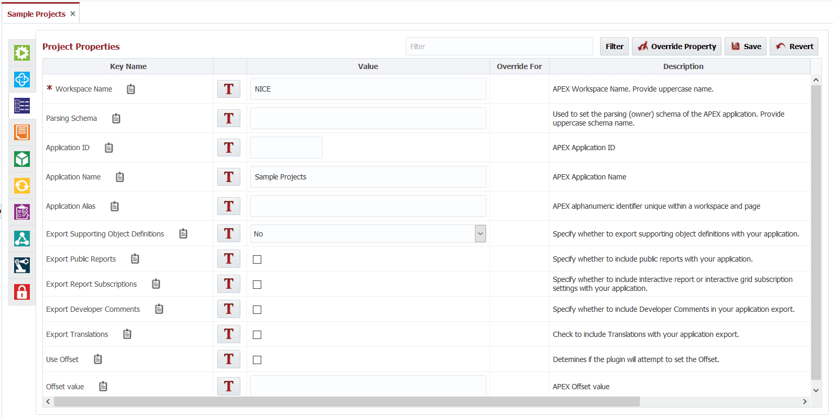Click the orange refresh sync sidebar icon

pos(22,186)
